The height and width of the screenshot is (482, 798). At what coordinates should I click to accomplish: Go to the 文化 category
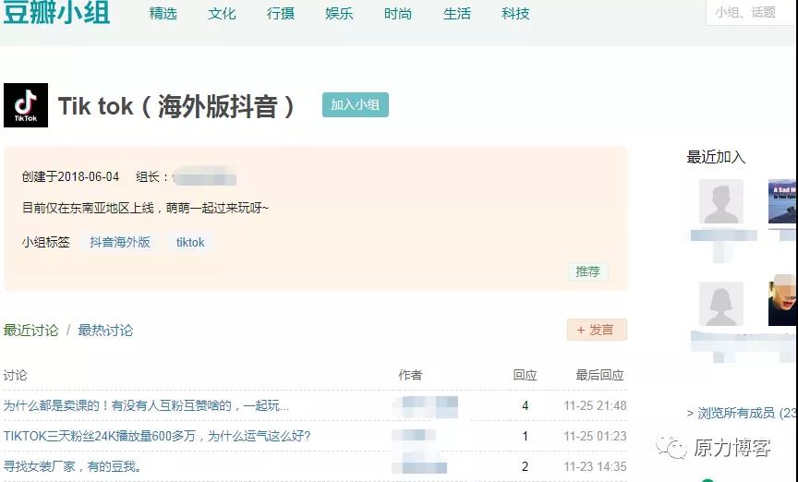coord(222,14)
